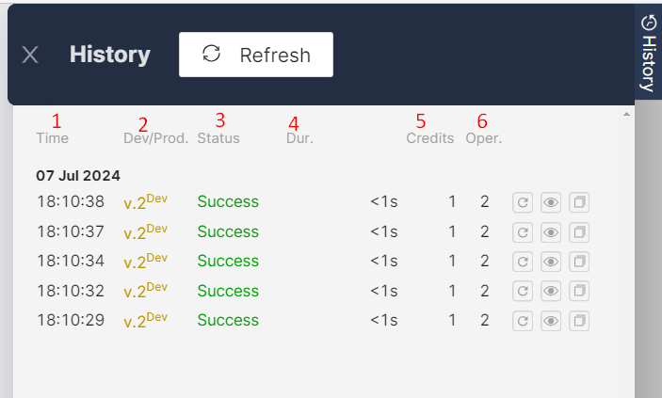View details of the 18:10:38 run
This screenshot has width=662, height=398.
coord(550,201)
